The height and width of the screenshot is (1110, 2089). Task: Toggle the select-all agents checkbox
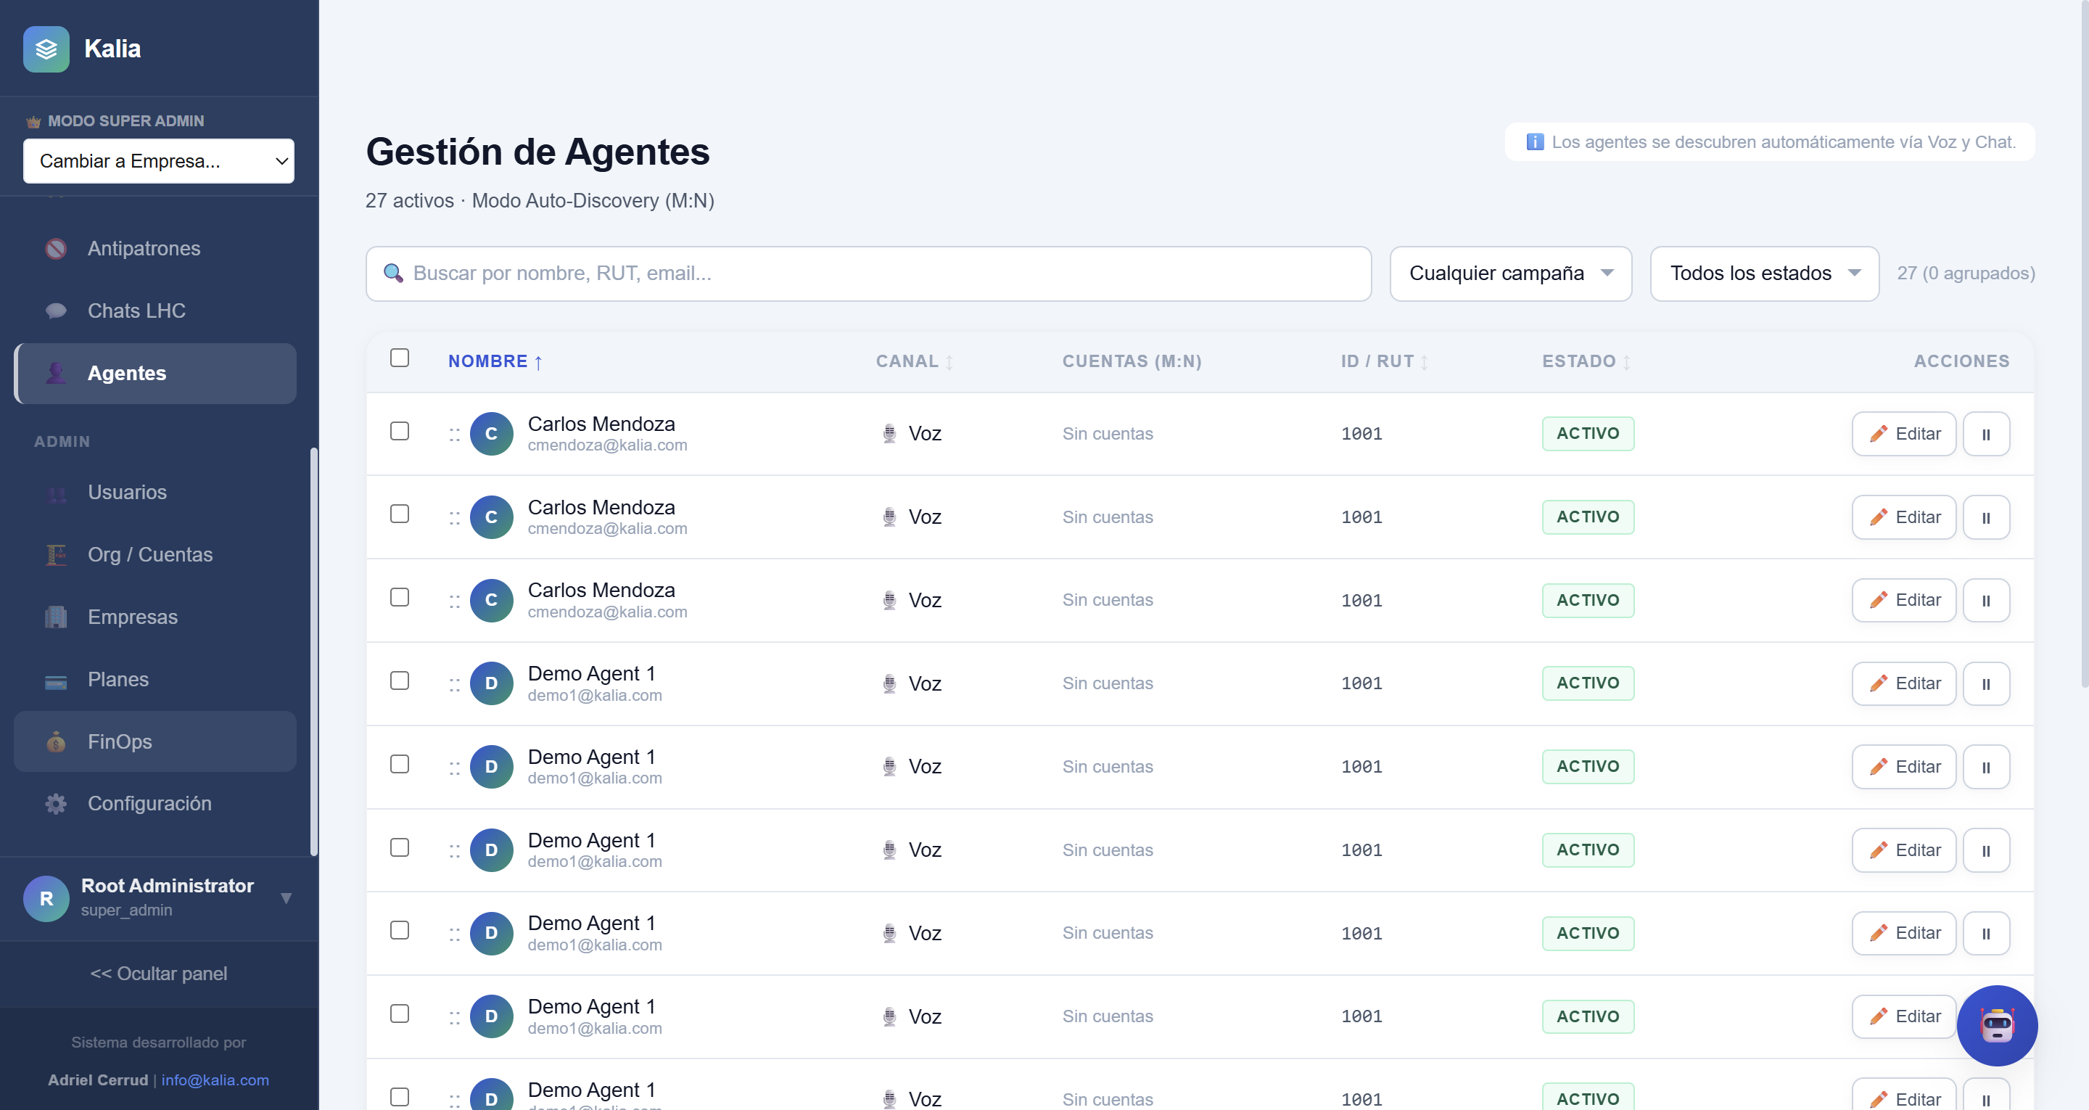pyautogui.click(x=400, y=358)
